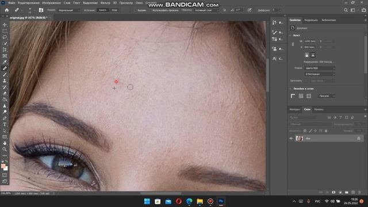Click the canvas width field in Properties
The width and height of the screenshot is (368, 207).
[x=310, y=41]
